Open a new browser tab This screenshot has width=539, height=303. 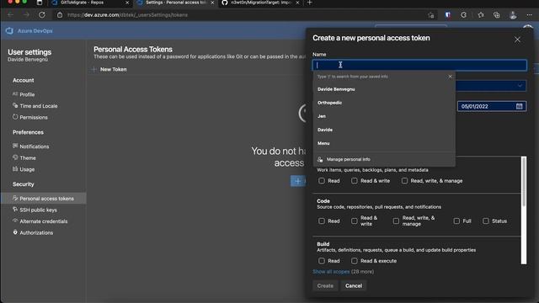[x=309, y=3]
